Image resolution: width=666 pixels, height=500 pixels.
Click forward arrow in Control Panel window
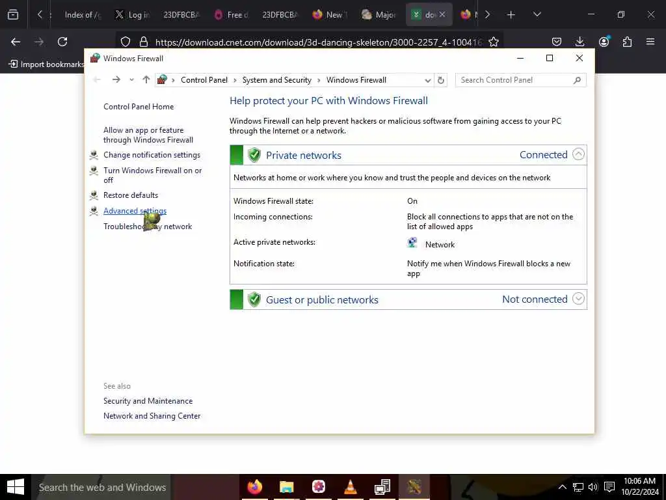116,79
